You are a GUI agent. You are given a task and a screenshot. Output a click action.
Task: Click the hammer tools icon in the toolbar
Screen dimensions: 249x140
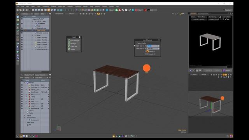(123, 10)
